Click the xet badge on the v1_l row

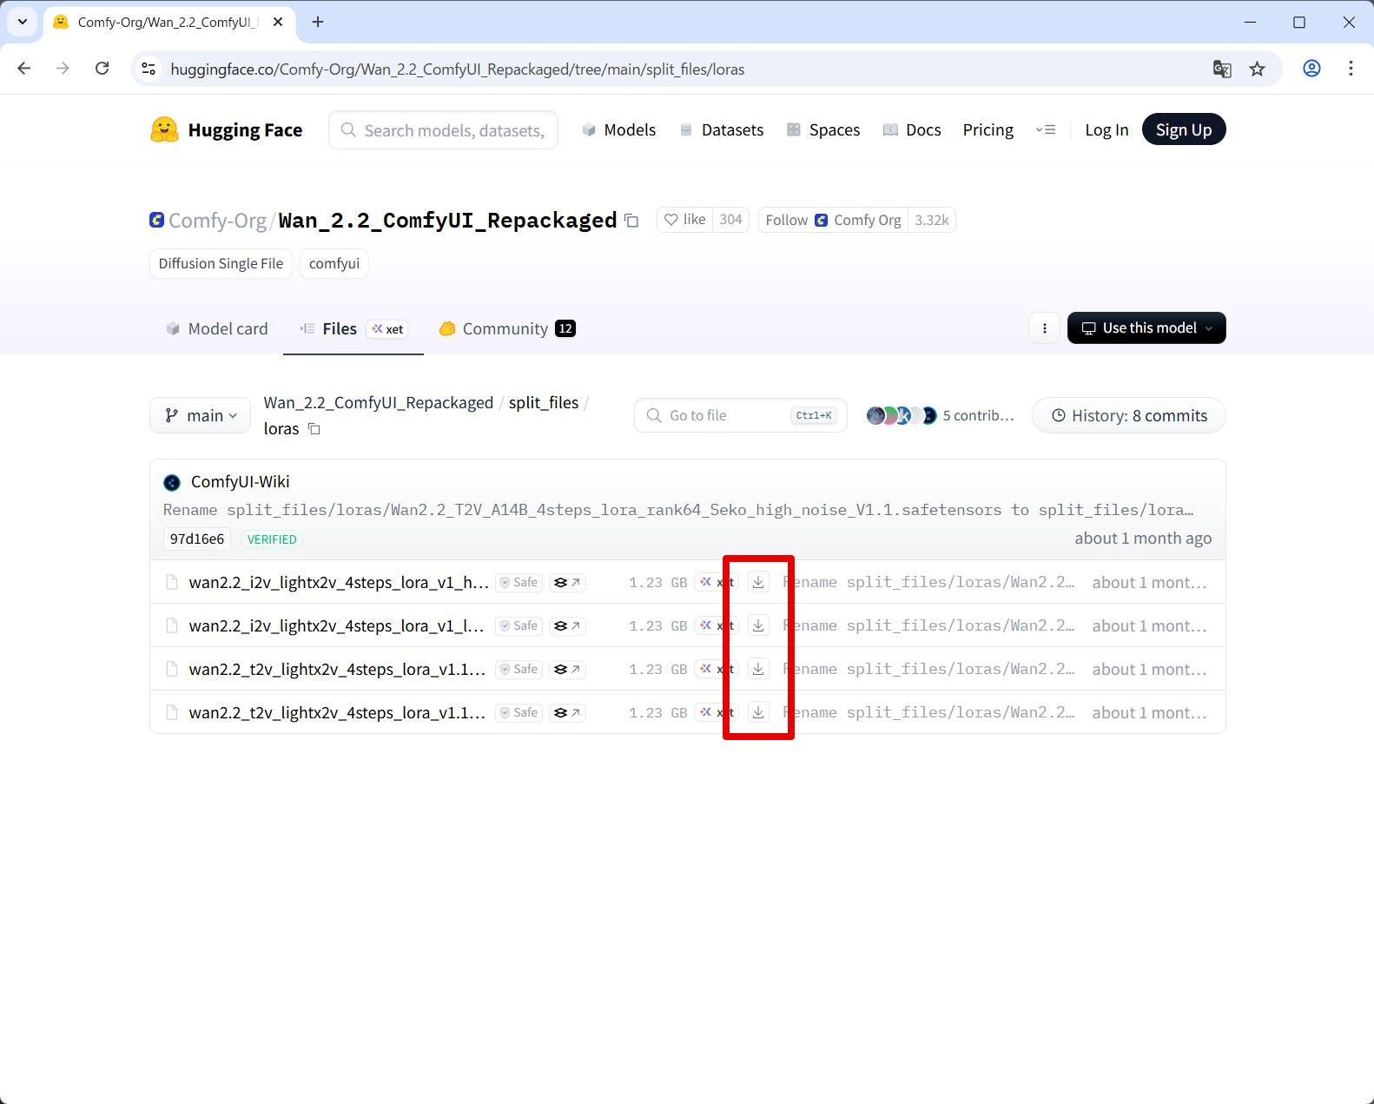[717, 625]
